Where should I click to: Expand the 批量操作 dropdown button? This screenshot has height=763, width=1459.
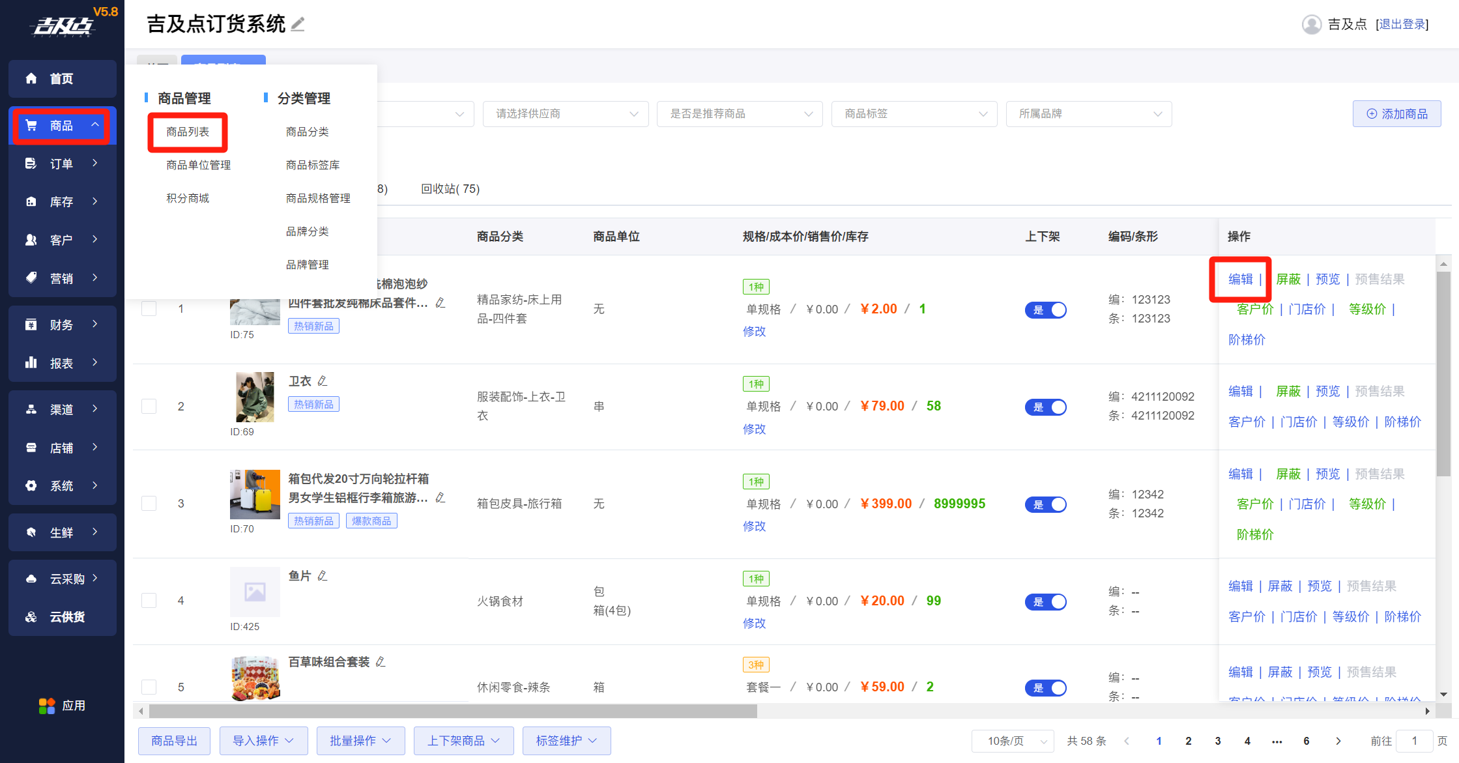[x=360, y=741]
